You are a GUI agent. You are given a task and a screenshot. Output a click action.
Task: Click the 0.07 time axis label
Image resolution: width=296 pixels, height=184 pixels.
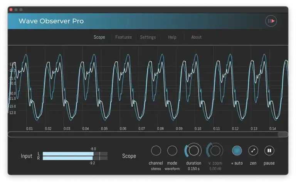click(141, 129)
